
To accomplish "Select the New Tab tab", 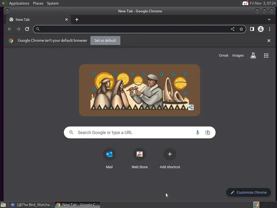I will 38,19.
